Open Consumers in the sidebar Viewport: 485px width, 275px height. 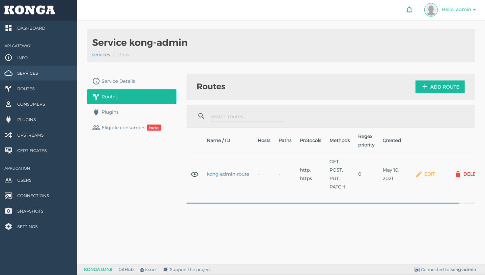31,104
